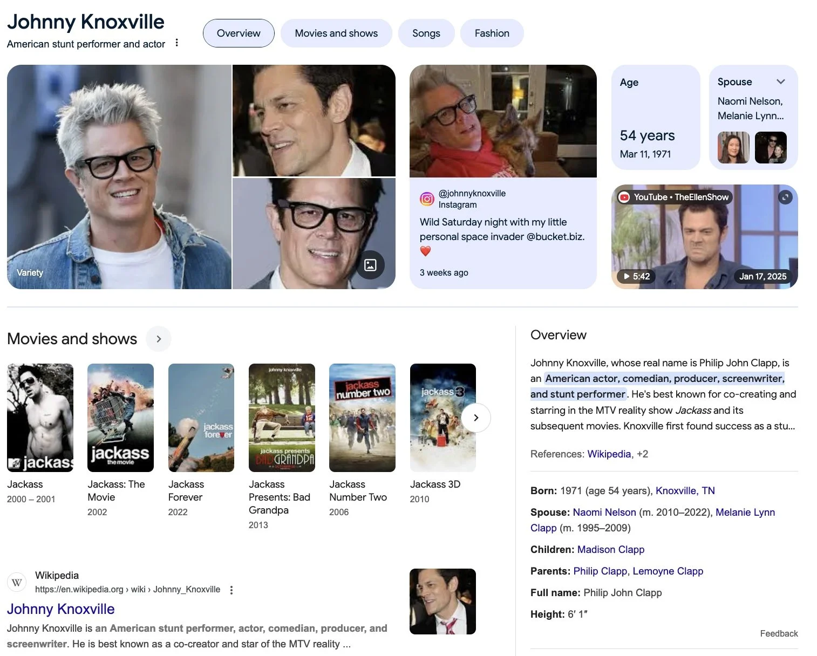
Task: Open Jackass: The Movie poster
Action: (120, 418)
